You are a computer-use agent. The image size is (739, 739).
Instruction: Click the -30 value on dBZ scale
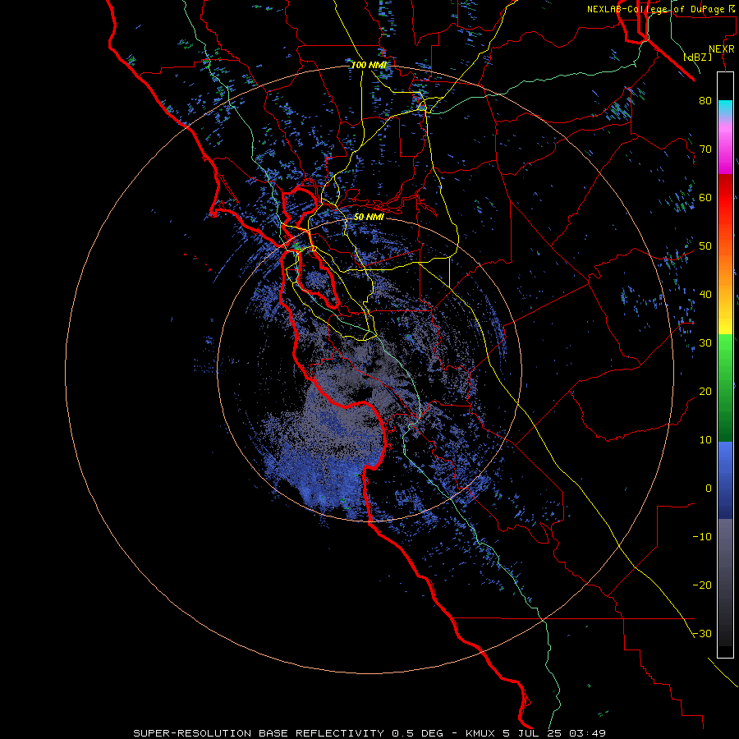coord(702,633)
